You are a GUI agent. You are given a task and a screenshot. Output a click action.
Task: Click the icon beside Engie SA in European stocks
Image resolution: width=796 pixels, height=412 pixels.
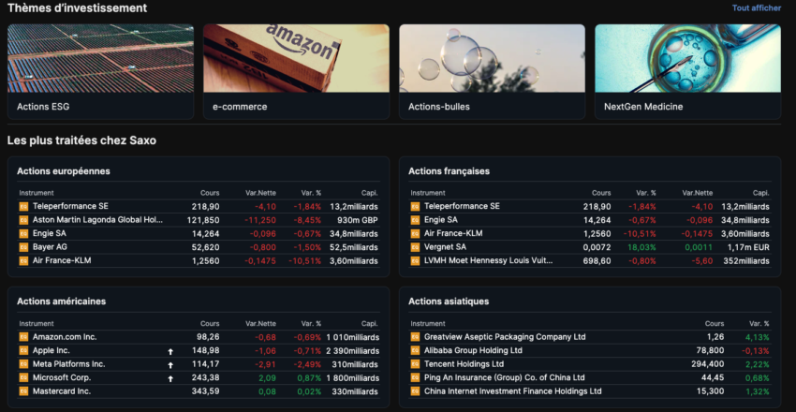tap(23, 234)
